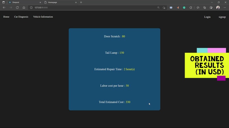
Task: Open the browser essentials shield icon
Action: coord(211,8)
